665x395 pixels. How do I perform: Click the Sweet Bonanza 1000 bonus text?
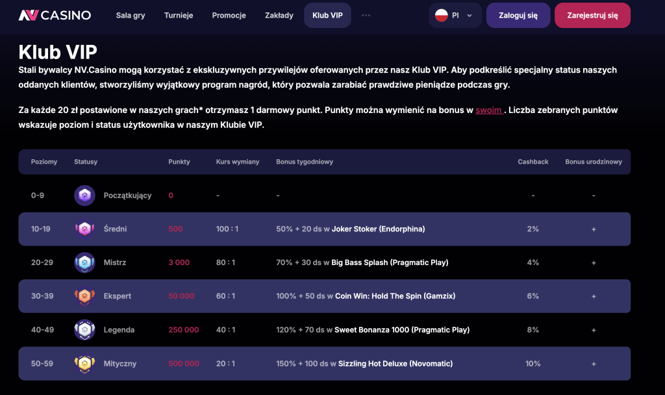[402, 329]
